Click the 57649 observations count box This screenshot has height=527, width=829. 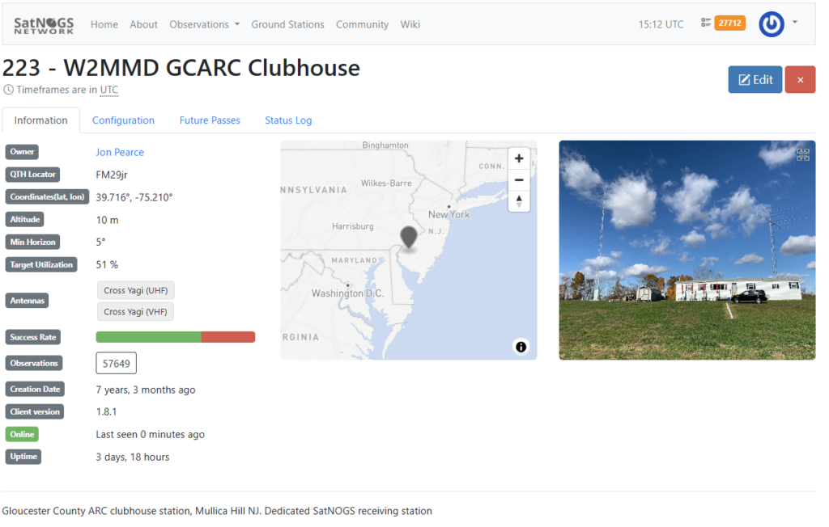[x=116, y=363]
